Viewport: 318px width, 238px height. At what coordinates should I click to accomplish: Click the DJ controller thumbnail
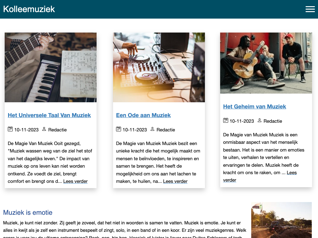159,67
